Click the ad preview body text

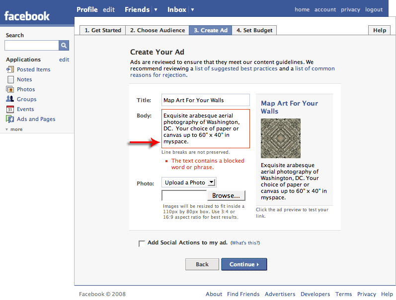coord(294,181)
